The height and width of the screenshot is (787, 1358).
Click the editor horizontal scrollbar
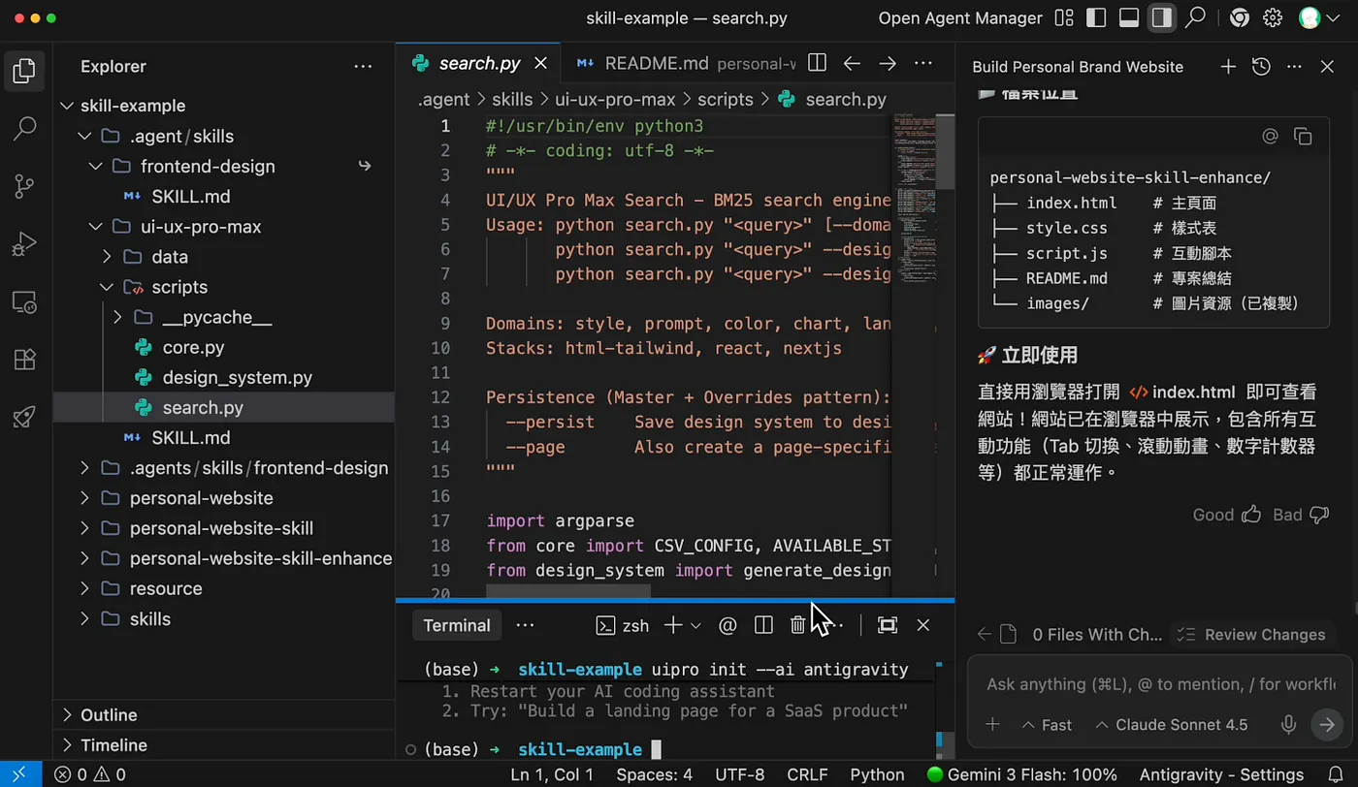point(568,590)
